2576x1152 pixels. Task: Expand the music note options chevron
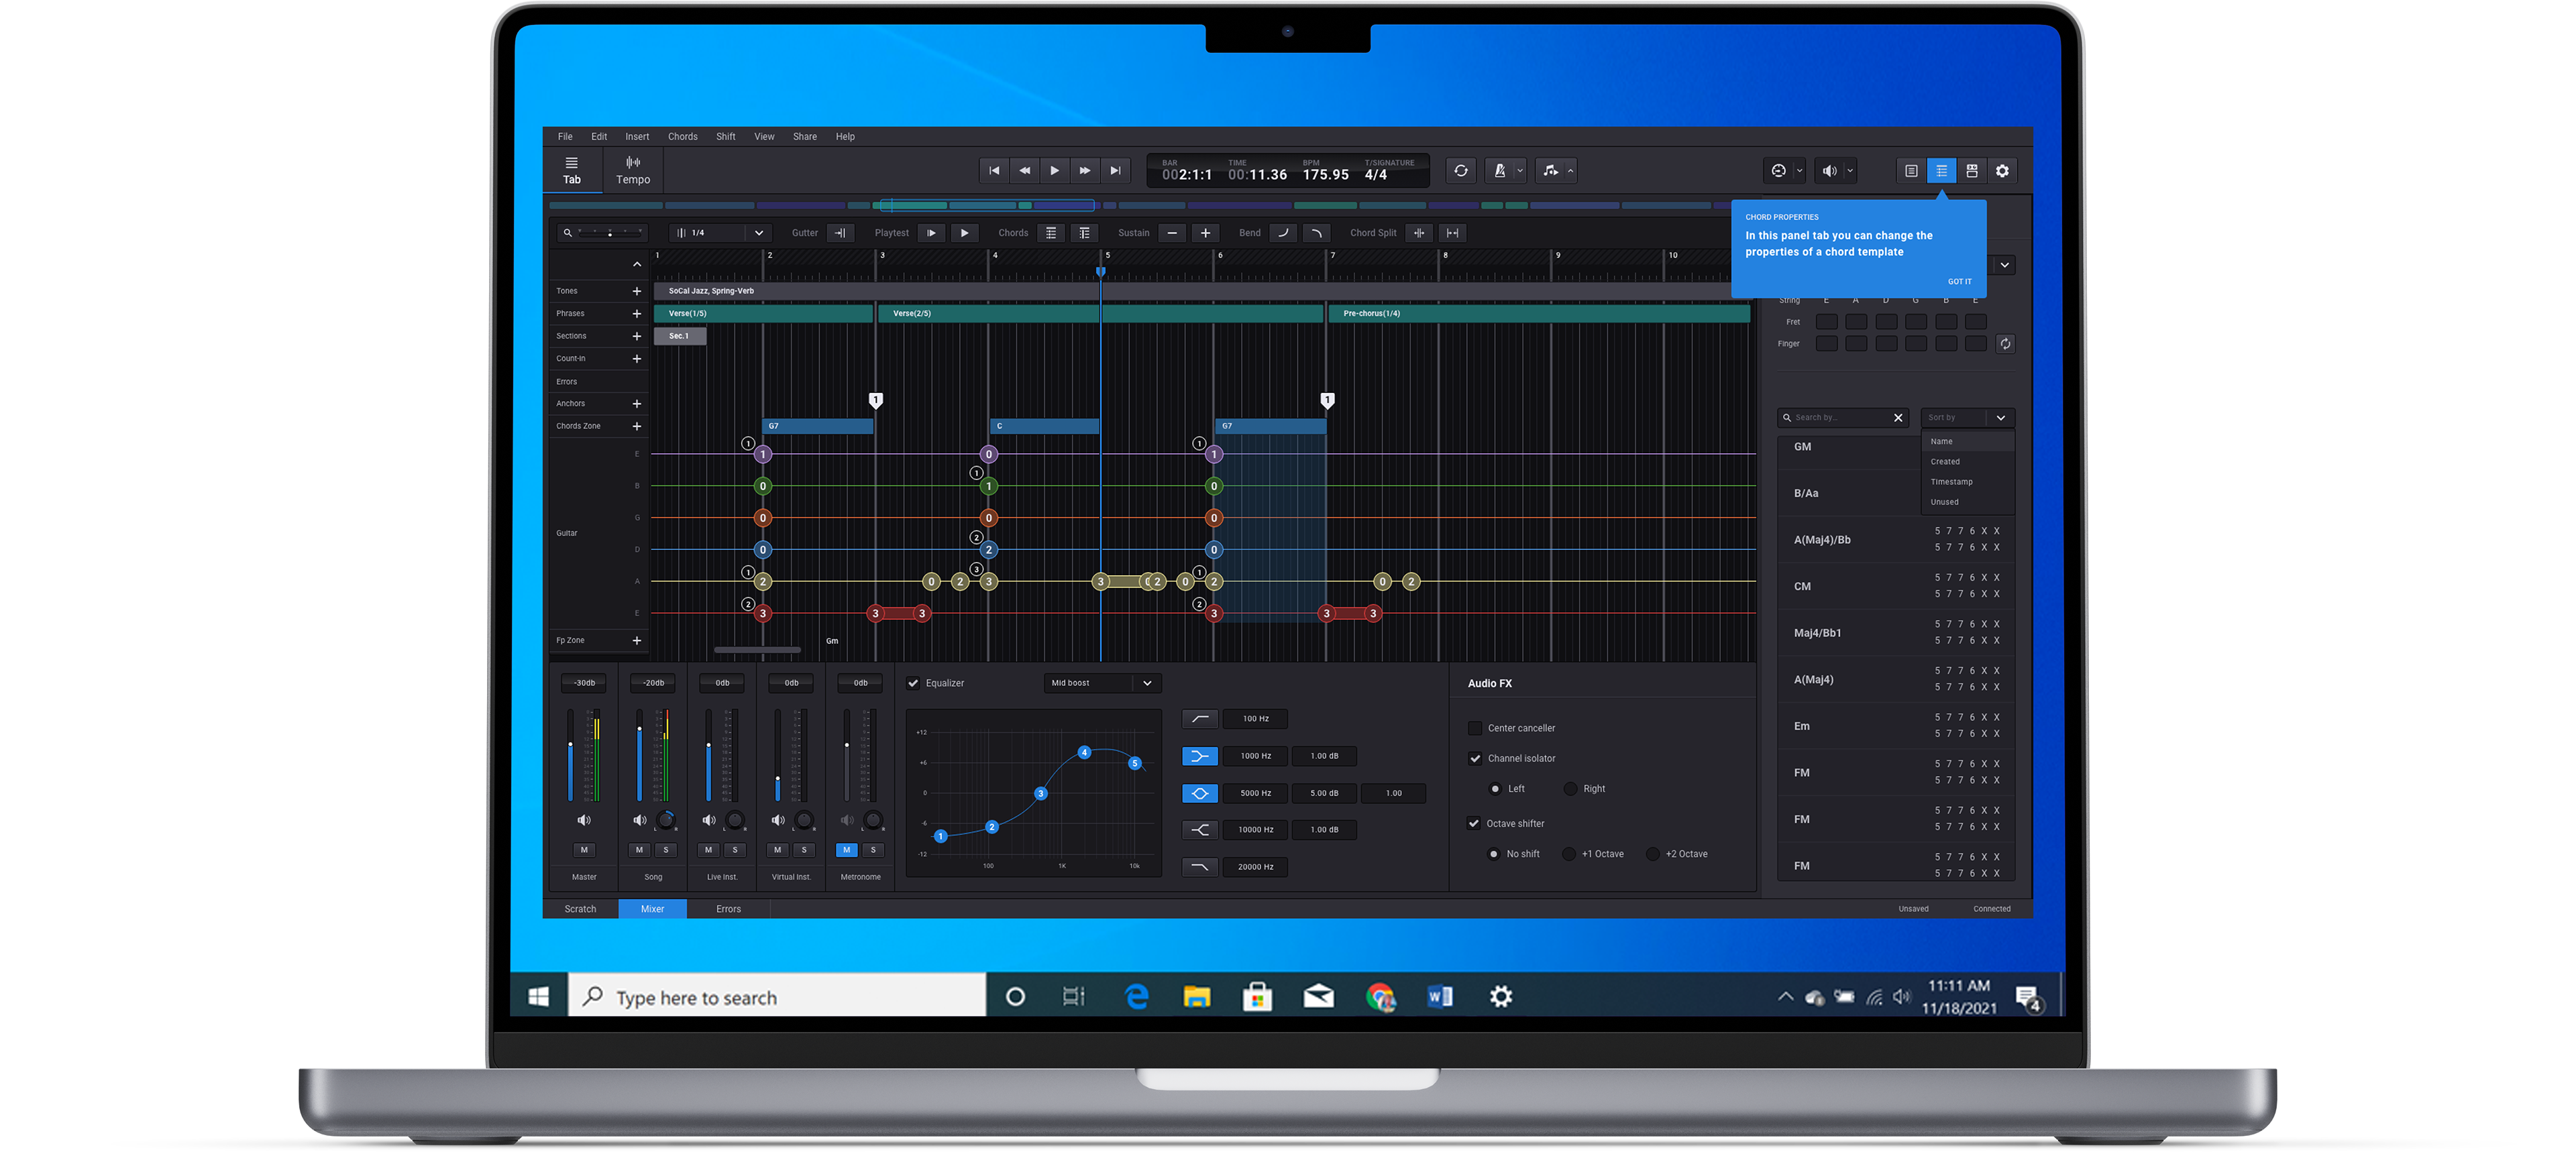[1570, 171]
